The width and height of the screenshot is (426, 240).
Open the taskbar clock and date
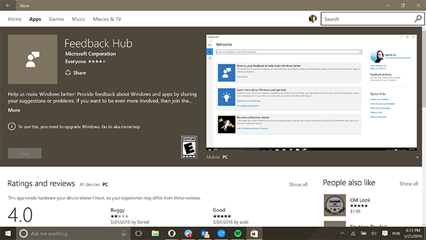[413, 234]
